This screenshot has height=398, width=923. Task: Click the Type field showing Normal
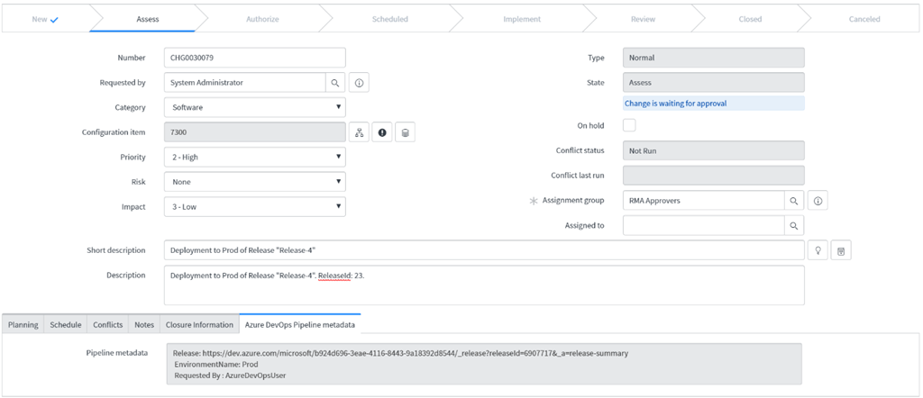point(714,58)
